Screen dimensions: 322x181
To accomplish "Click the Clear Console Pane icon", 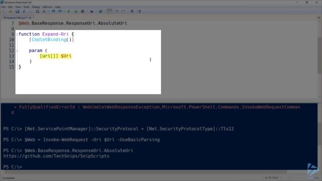I will (x=44, y=12).
